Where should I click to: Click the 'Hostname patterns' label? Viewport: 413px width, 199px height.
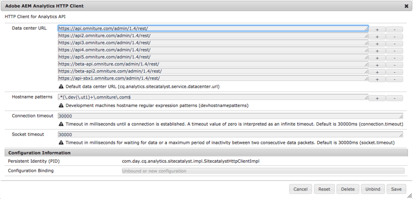click(32, 97)
